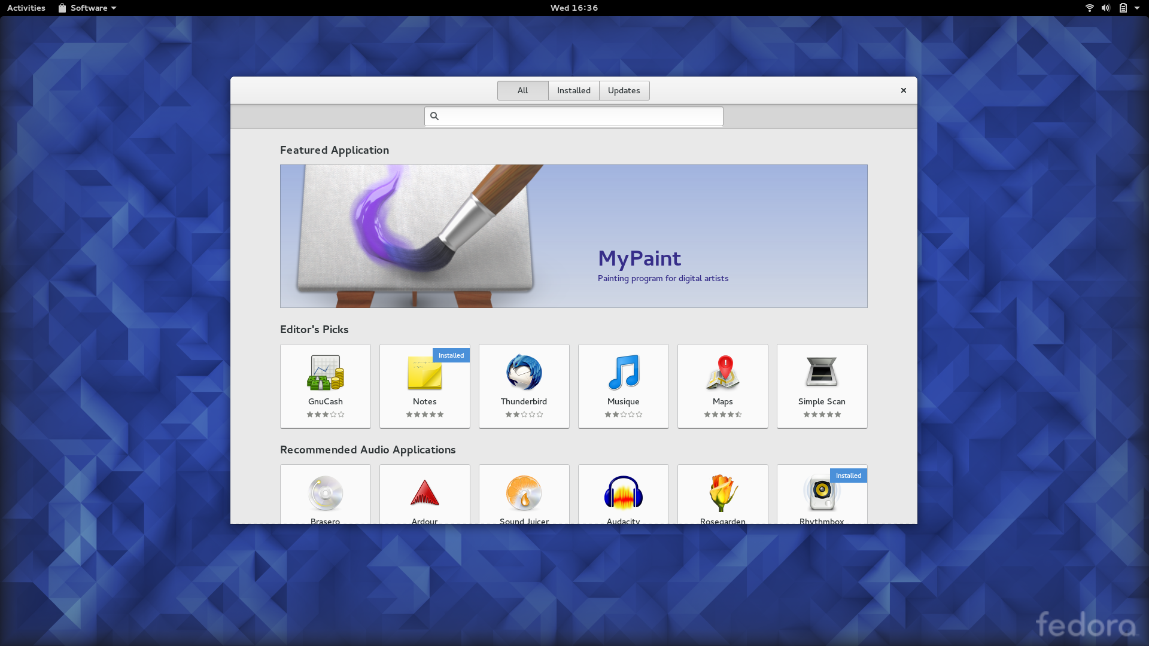Image resolution: width=1149 pixels, height=646 pixels.
Task: Click the Simple Scan label
Action: [822, 401]
